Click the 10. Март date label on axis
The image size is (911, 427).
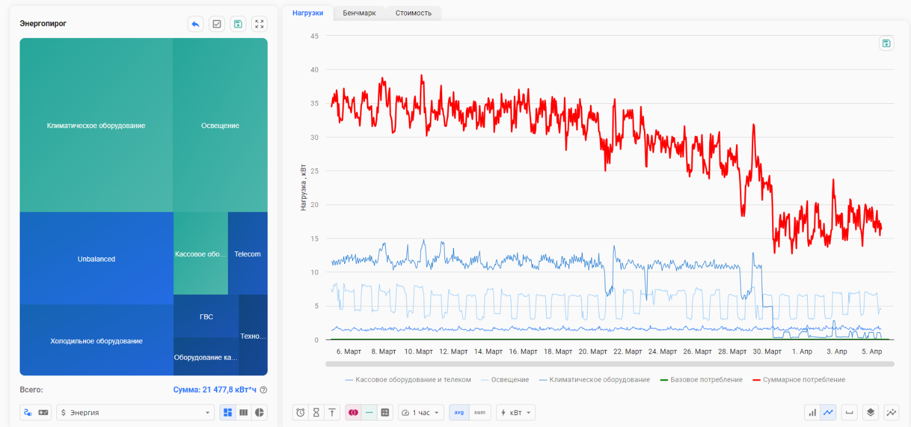[x=418, y=352]
